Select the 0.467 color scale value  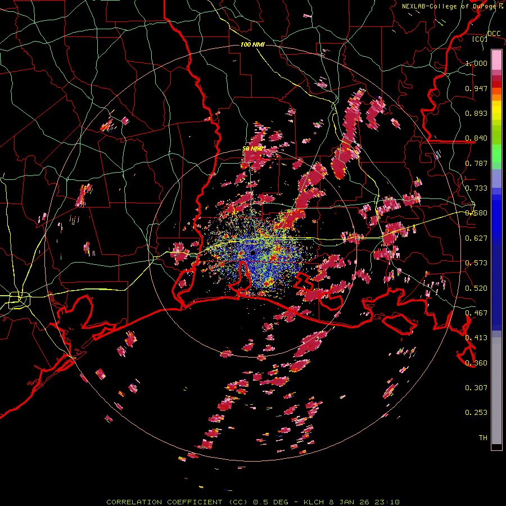point(476,313)
